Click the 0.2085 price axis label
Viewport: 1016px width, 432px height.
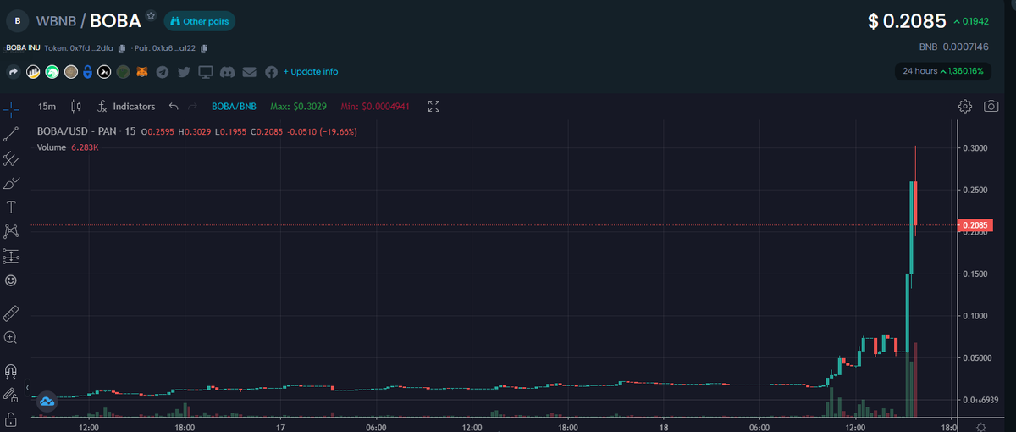tap(975, 224)
